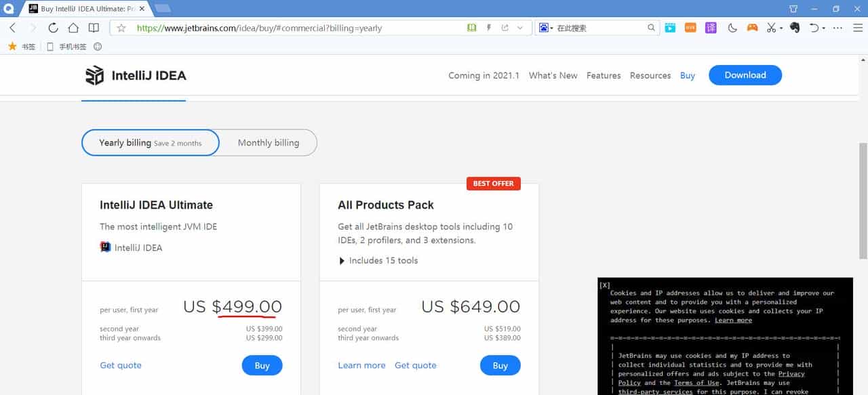Click Buy for IntelliJ IDEA Ultimate

pos(262,365)
